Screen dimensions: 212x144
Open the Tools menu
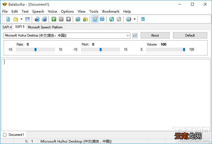point(94,12)
